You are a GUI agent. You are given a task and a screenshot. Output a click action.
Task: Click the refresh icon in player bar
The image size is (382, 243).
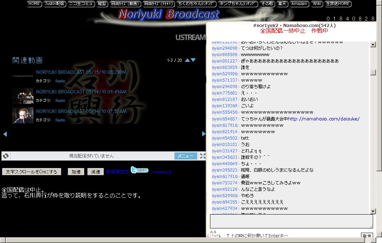coord(6,156)
